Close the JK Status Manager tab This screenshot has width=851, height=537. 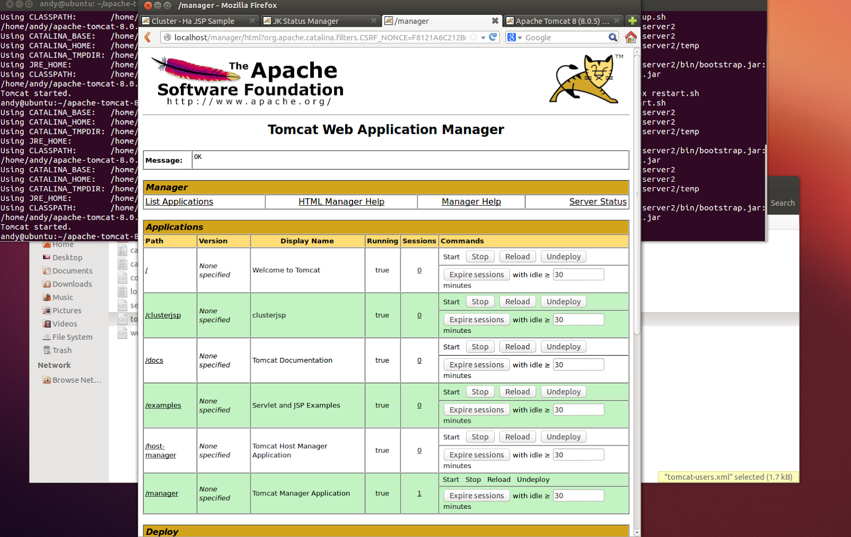point(373,21)
